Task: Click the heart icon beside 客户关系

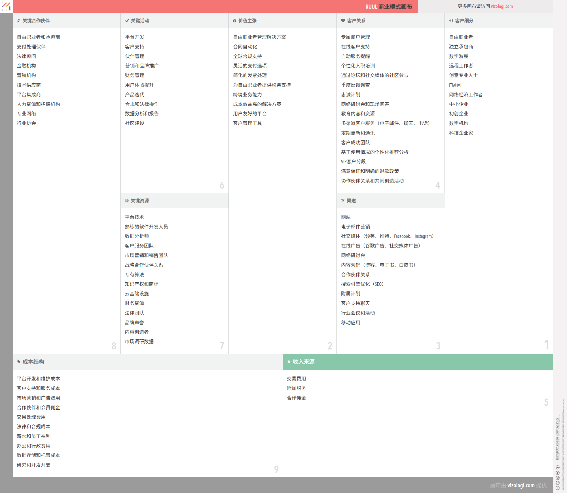Action: (343, 21)
